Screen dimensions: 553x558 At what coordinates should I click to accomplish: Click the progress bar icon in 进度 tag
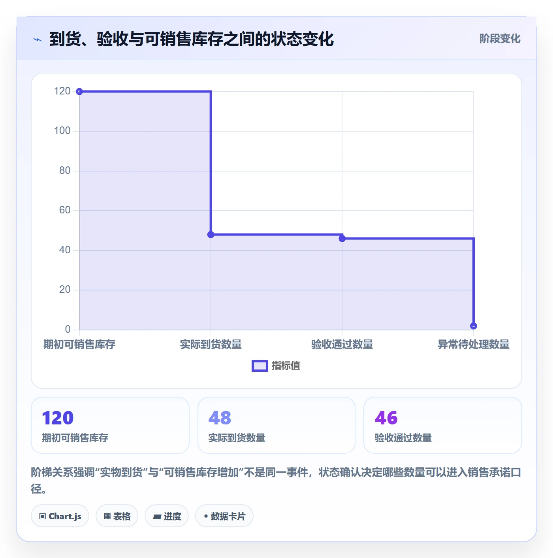coord(157,517)
